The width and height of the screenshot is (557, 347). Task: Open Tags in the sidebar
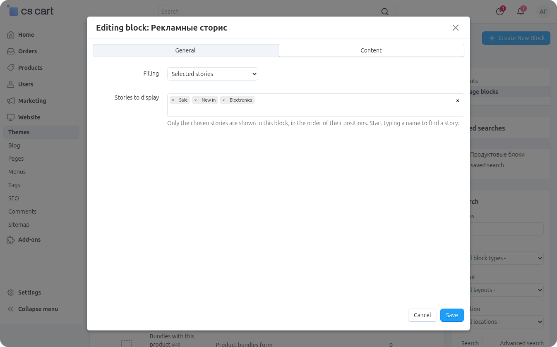[14, 185]
